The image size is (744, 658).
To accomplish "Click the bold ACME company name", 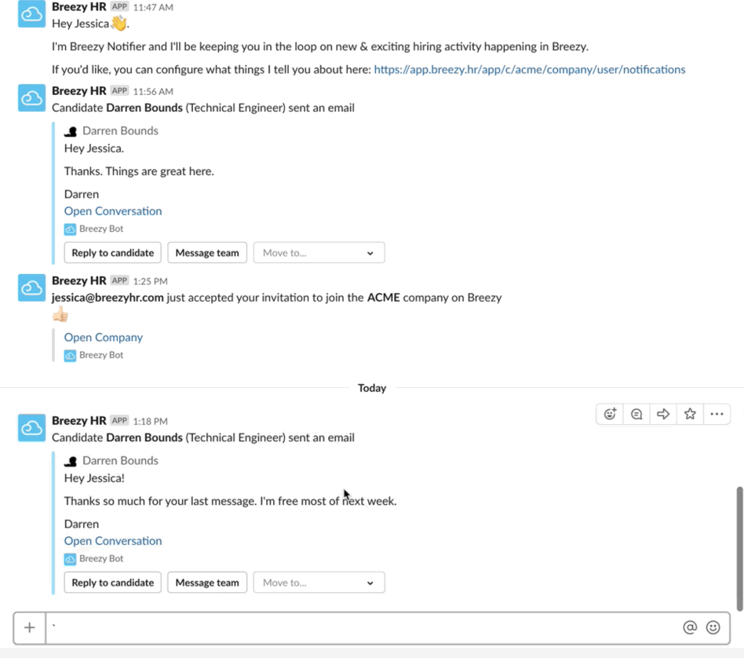I will [384, 298].
